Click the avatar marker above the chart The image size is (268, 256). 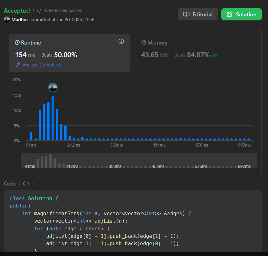(53, 87)
